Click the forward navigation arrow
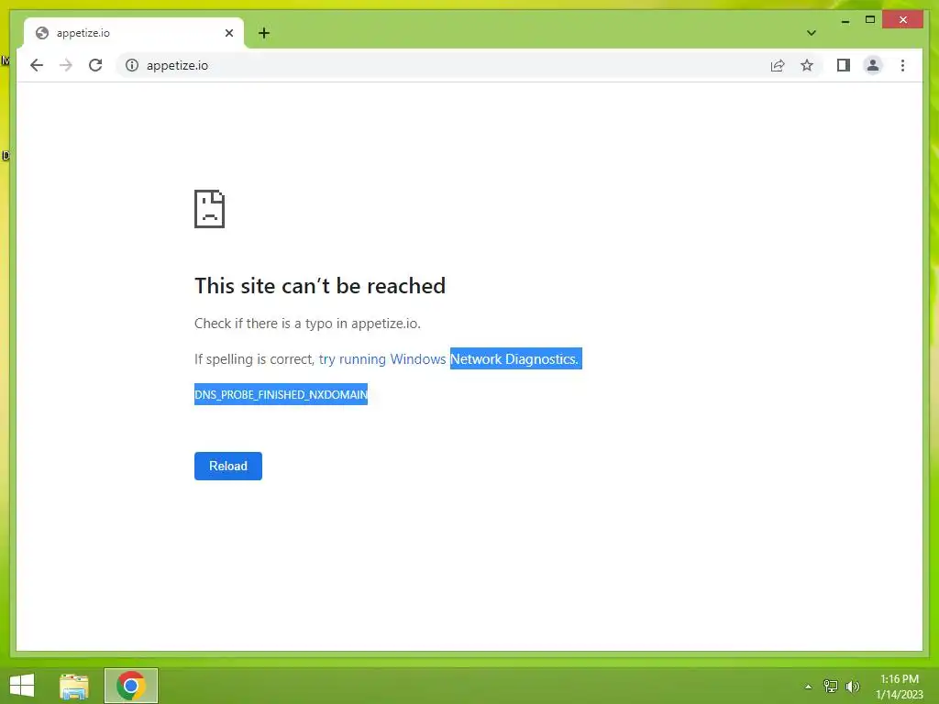The width and height of the screenshot is (939, 704). coord(66,65)
